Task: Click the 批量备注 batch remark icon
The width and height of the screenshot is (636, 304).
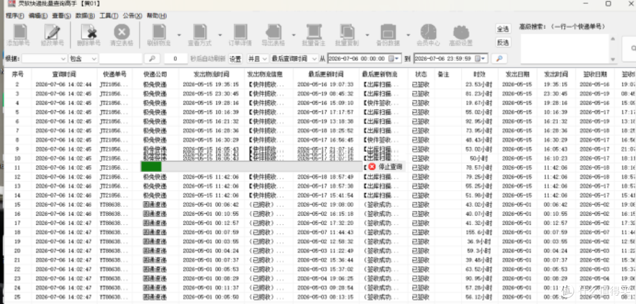Action: [x=313, y=32]
